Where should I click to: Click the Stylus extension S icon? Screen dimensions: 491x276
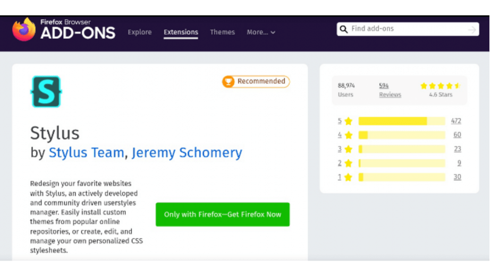pyautogui.click(x=46, y=91)
